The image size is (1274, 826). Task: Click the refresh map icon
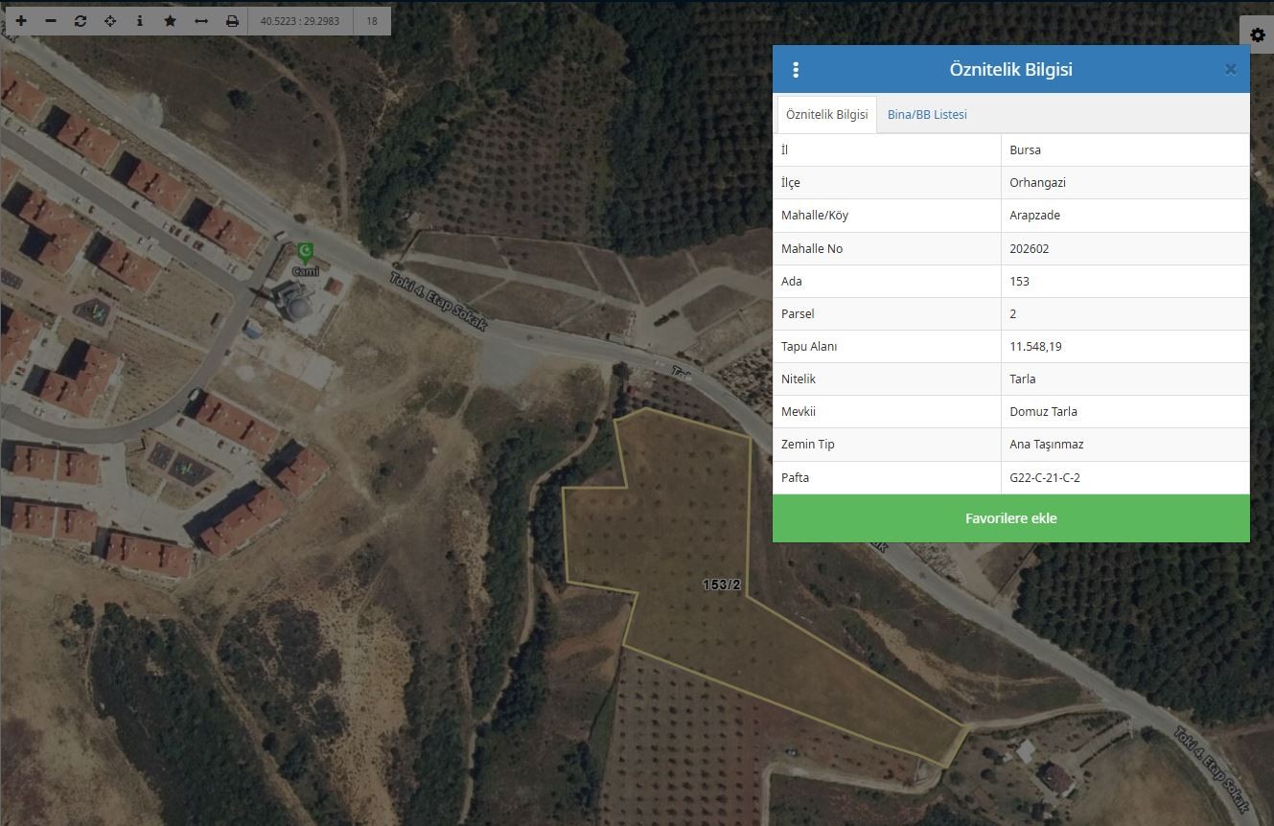[x=81, y=20]
